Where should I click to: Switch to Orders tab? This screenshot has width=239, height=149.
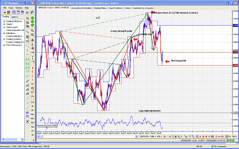127,8
